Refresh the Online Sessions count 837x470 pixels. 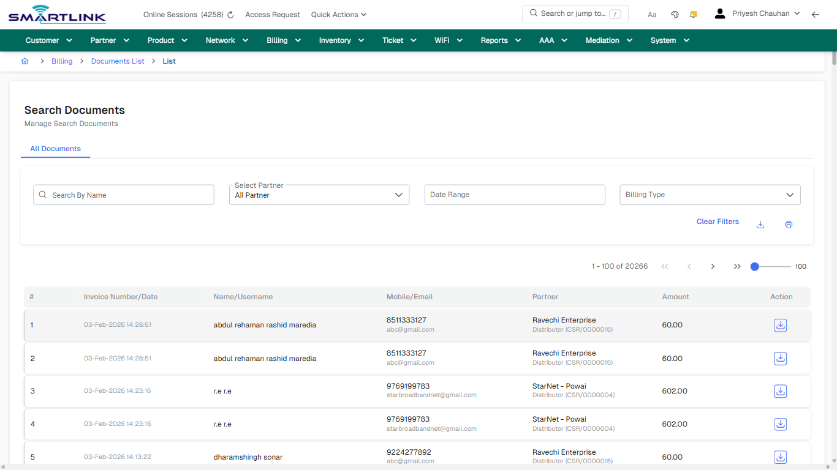(229, 14)
